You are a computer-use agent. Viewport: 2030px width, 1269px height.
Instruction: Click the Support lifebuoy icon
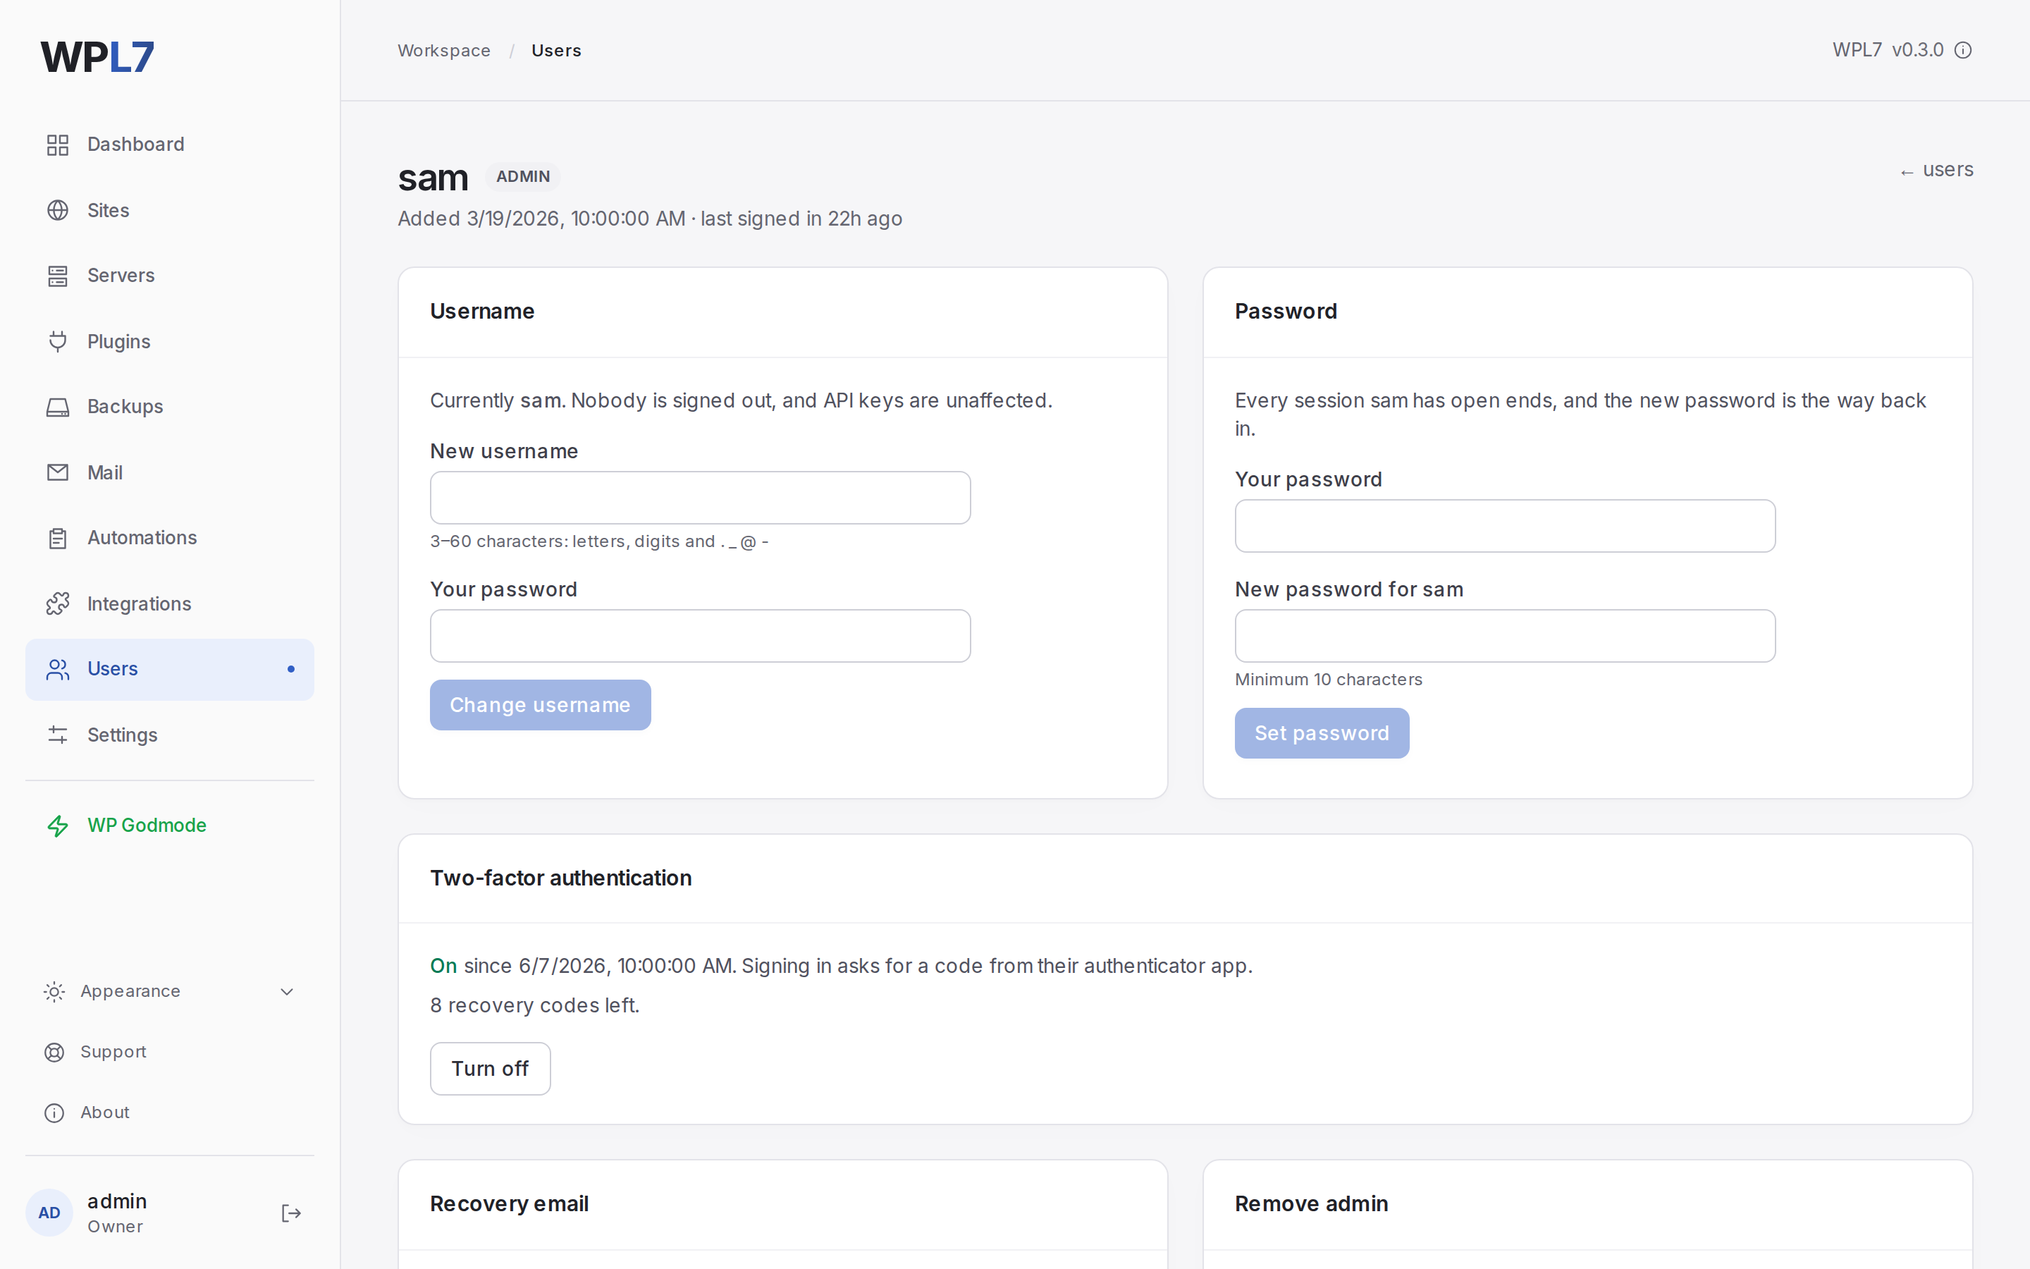tap(54, 1052)
